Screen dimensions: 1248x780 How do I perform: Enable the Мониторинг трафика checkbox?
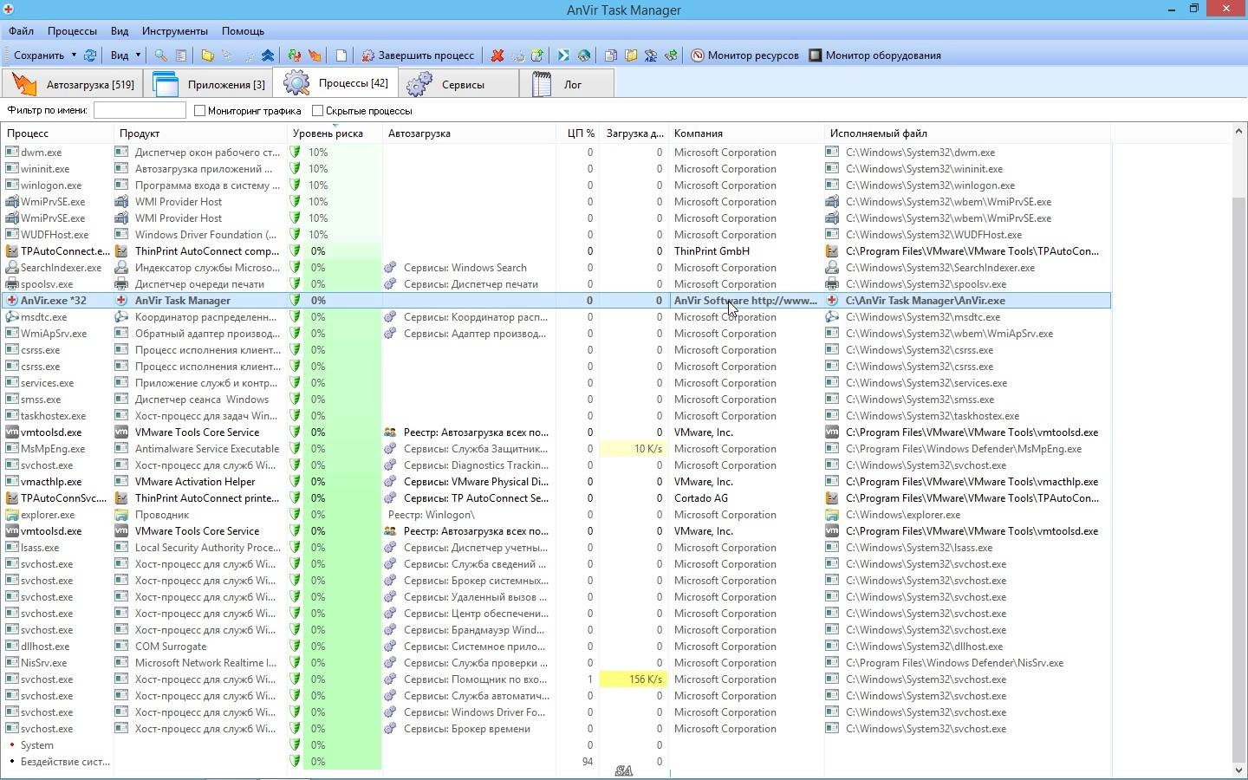(200, 110)
